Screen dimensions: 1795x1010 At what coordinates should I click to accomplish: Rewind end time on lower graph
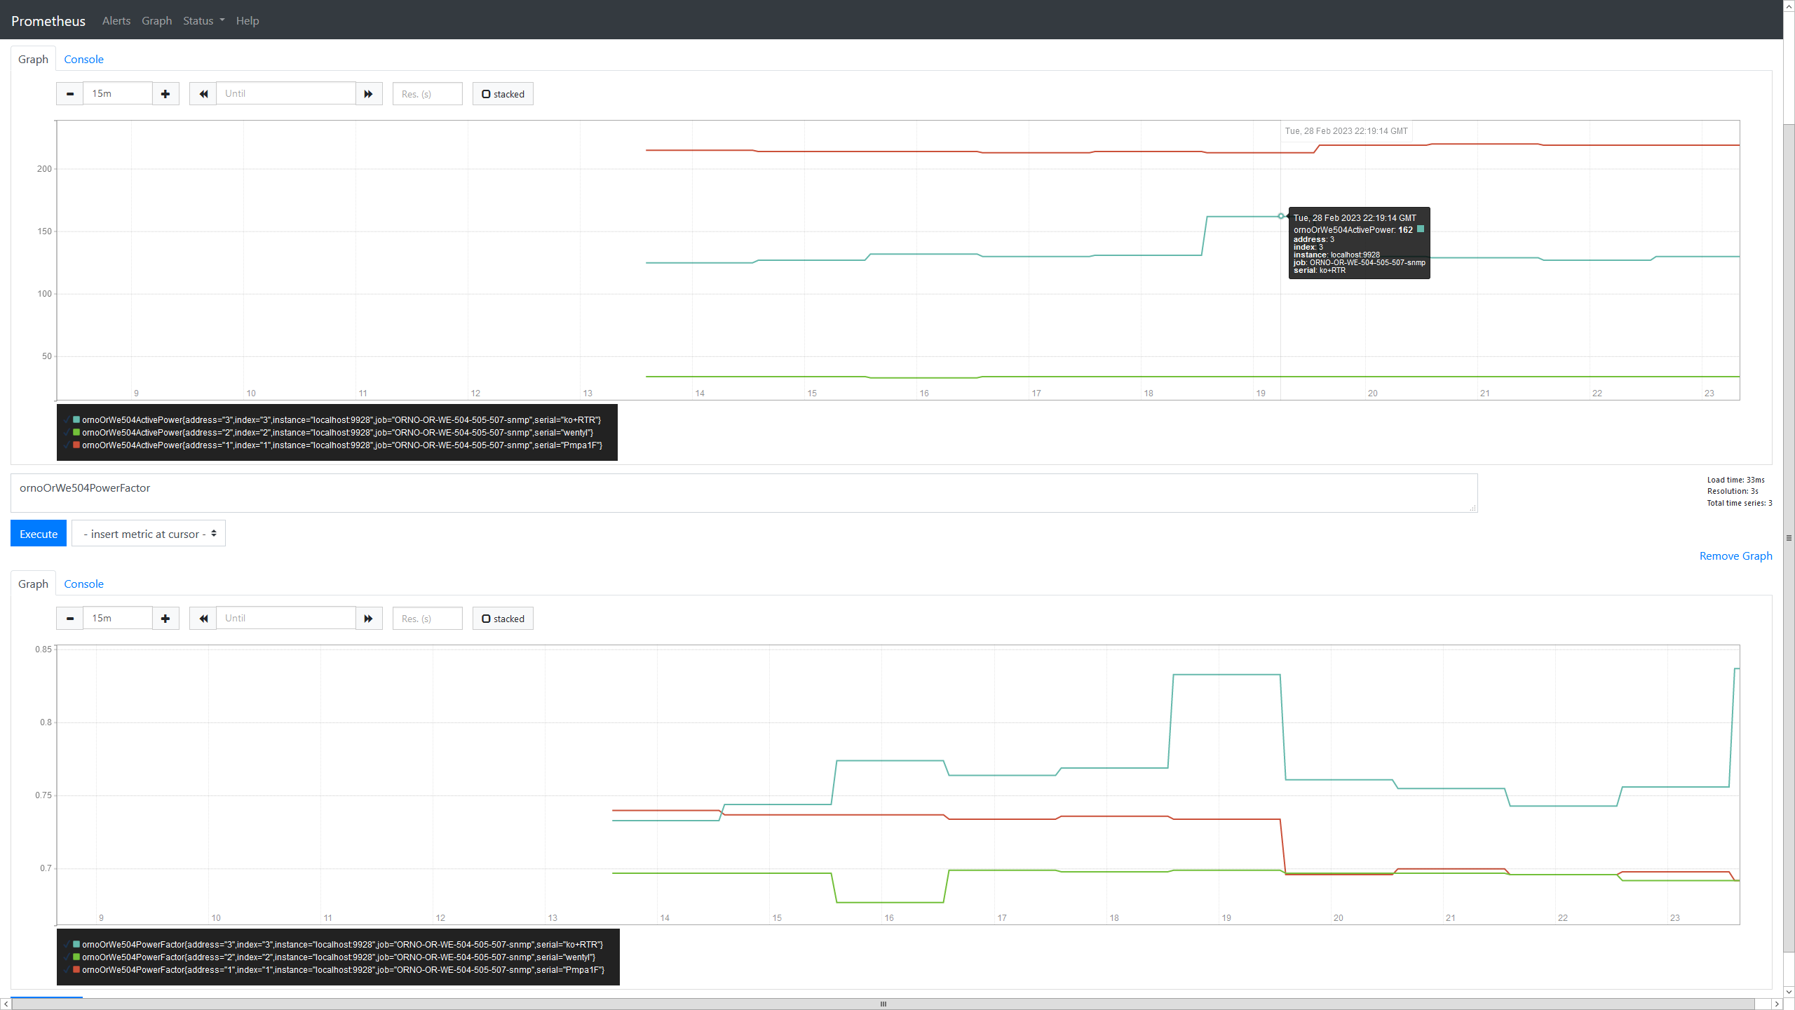click(x=203, y=619)
